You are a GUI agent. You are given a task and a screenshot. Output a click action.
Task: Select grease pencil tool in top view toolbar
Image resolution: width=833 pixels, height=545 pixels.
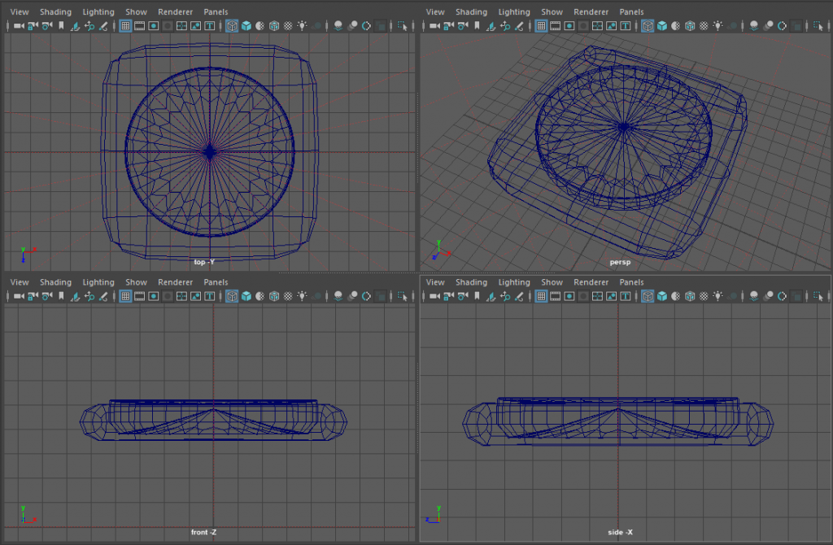103,26
